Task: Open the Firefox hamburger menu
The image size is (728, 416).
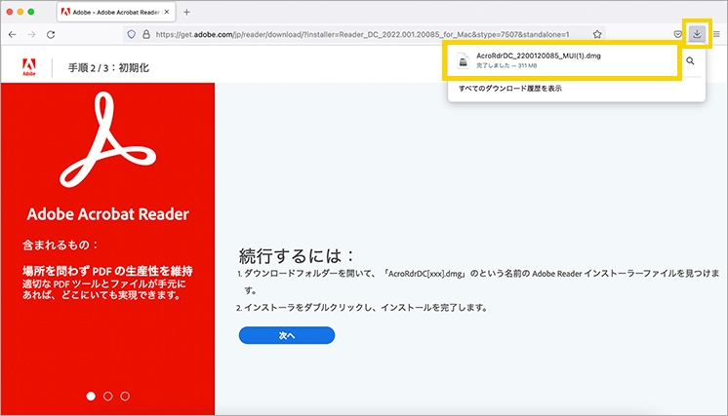Action: pyautogui.click(x=716, y=34)
